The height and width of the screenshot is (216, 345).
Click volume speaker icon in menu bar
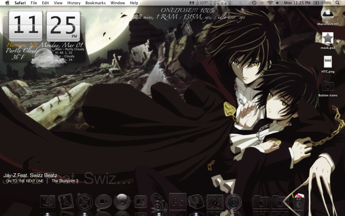pos(277,3)
